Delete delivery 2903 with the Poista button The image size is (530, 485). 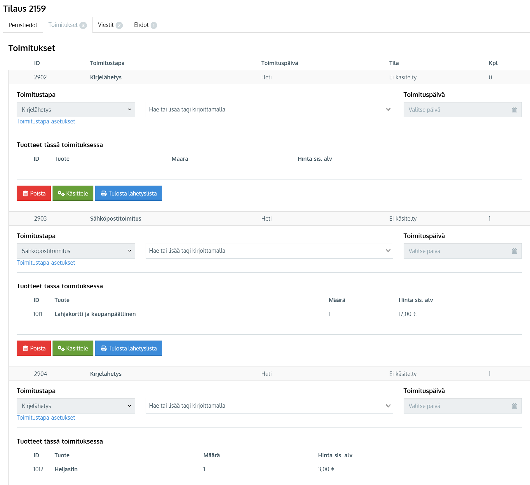click(x=34, y=348)
